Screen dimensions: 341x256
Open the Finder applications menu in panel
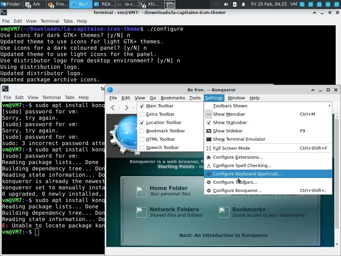tap(12, 4)
